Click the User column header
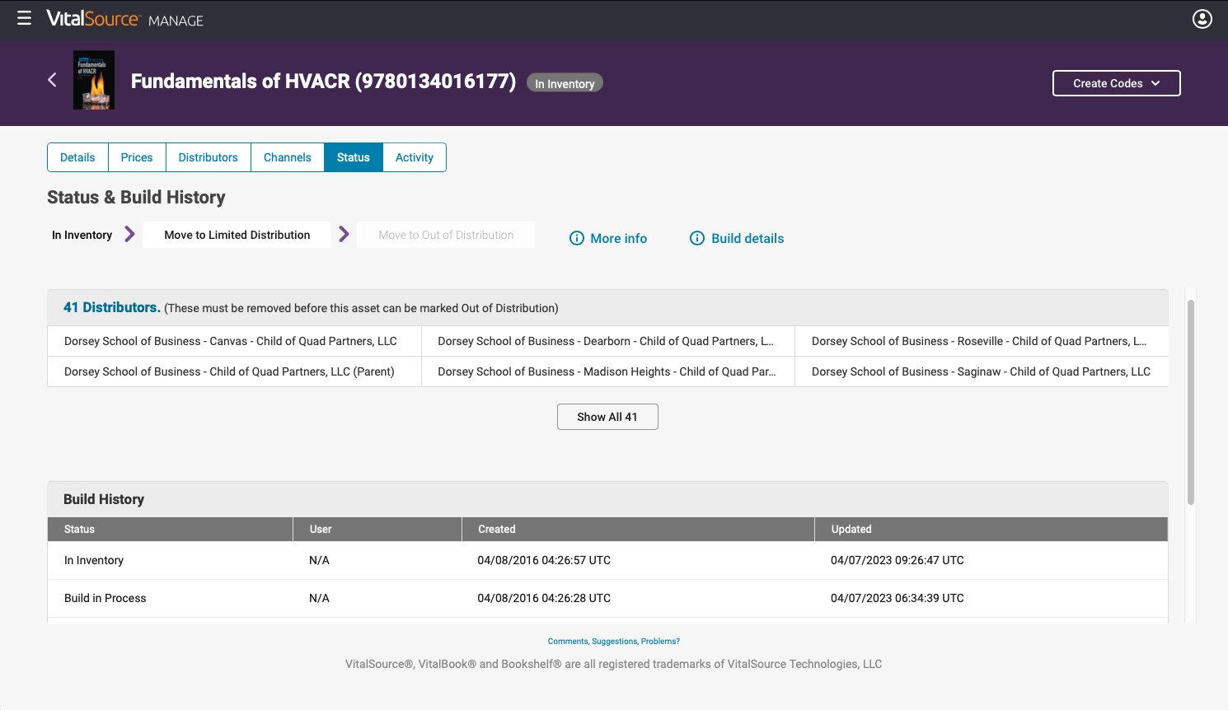1228x710 pixels. pyautogui.click(x=377, y=529)
